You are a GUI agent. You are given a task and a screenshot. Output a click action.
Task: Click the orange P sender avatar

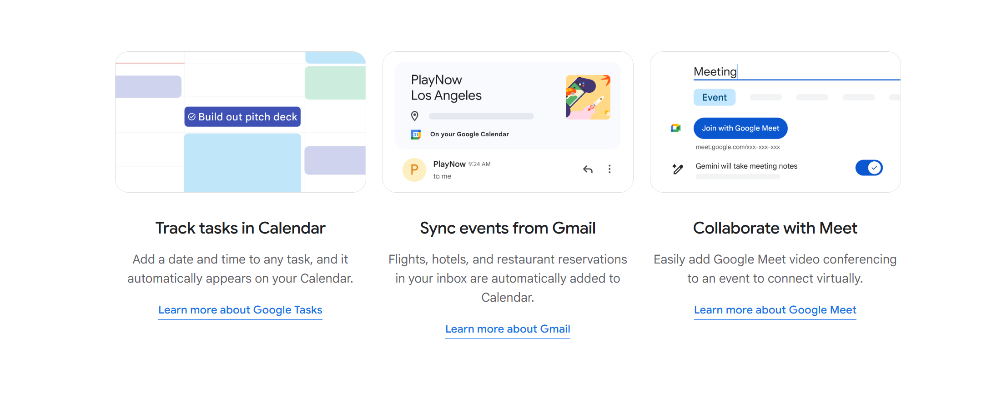click(x=414, y=170)
